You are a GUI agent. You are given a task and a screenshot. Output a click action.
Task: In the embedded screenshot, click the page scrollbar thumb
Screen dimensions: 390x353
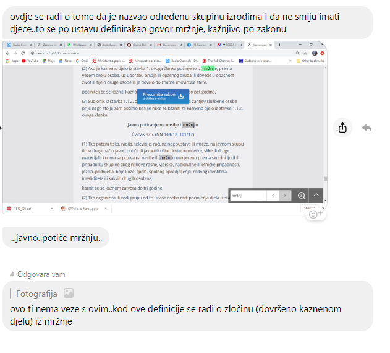pos(325,179)
